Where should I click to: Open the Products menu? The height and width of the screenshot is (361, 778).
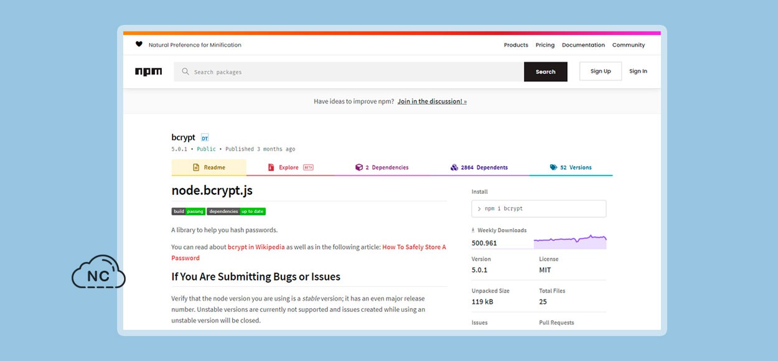516,45
